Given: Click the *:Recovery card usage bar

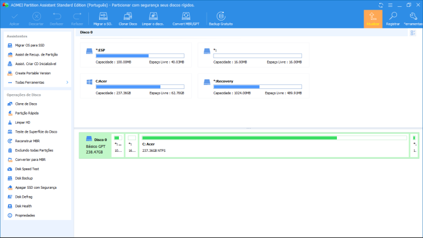Looking at the screenshot, I should point(258,87).
